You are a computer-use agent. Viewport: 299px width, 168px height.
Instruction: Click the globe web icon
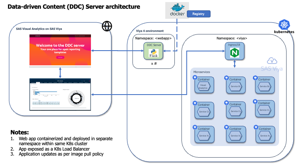[x=107, y=26]
